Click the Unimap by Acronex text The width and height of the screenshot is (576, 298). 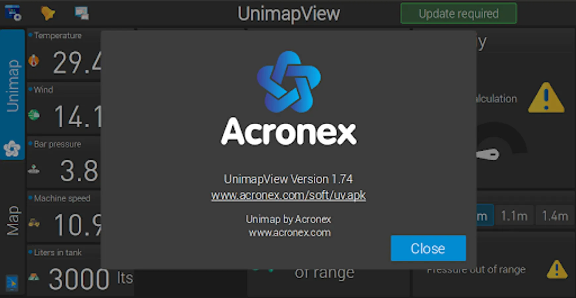click(x=288, y=219)
